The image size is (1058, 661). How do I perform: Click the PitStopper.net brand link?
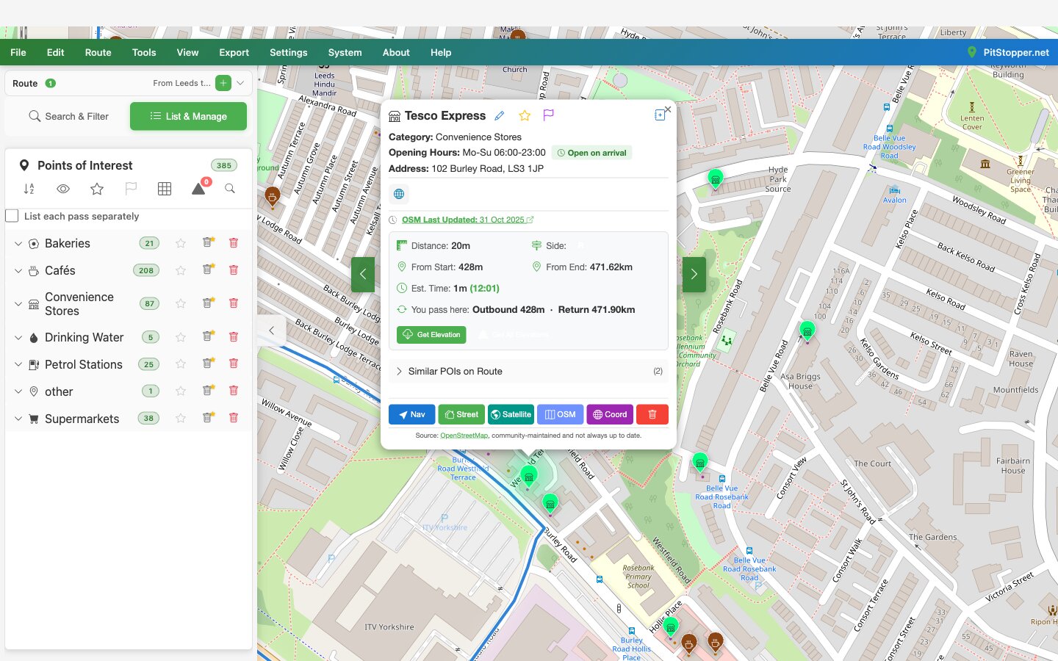pyautogui.click(x=1008, y=52)
